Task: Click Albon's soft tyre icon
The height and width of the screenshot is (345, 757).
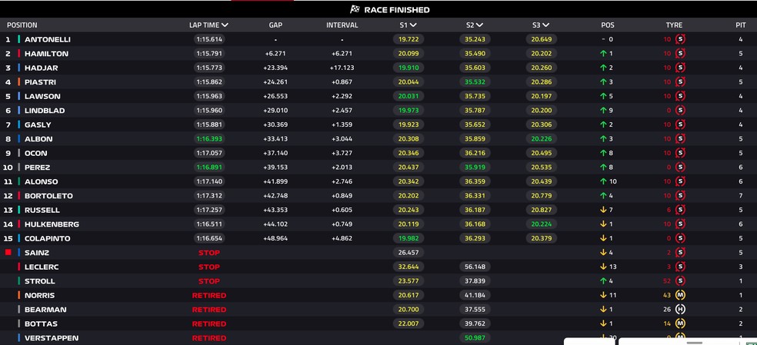Action: click(x=680, y=139)
